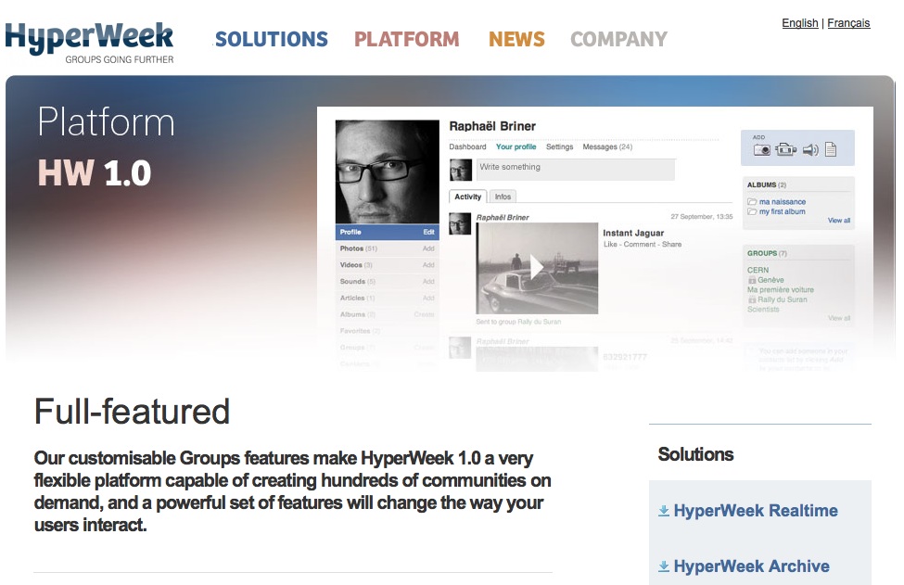
Task: Open the Company navigation item
Action: [618, 39]
